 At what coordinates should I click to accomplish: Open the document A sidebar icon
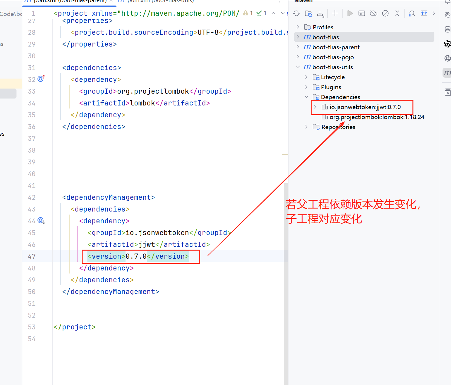448,92
